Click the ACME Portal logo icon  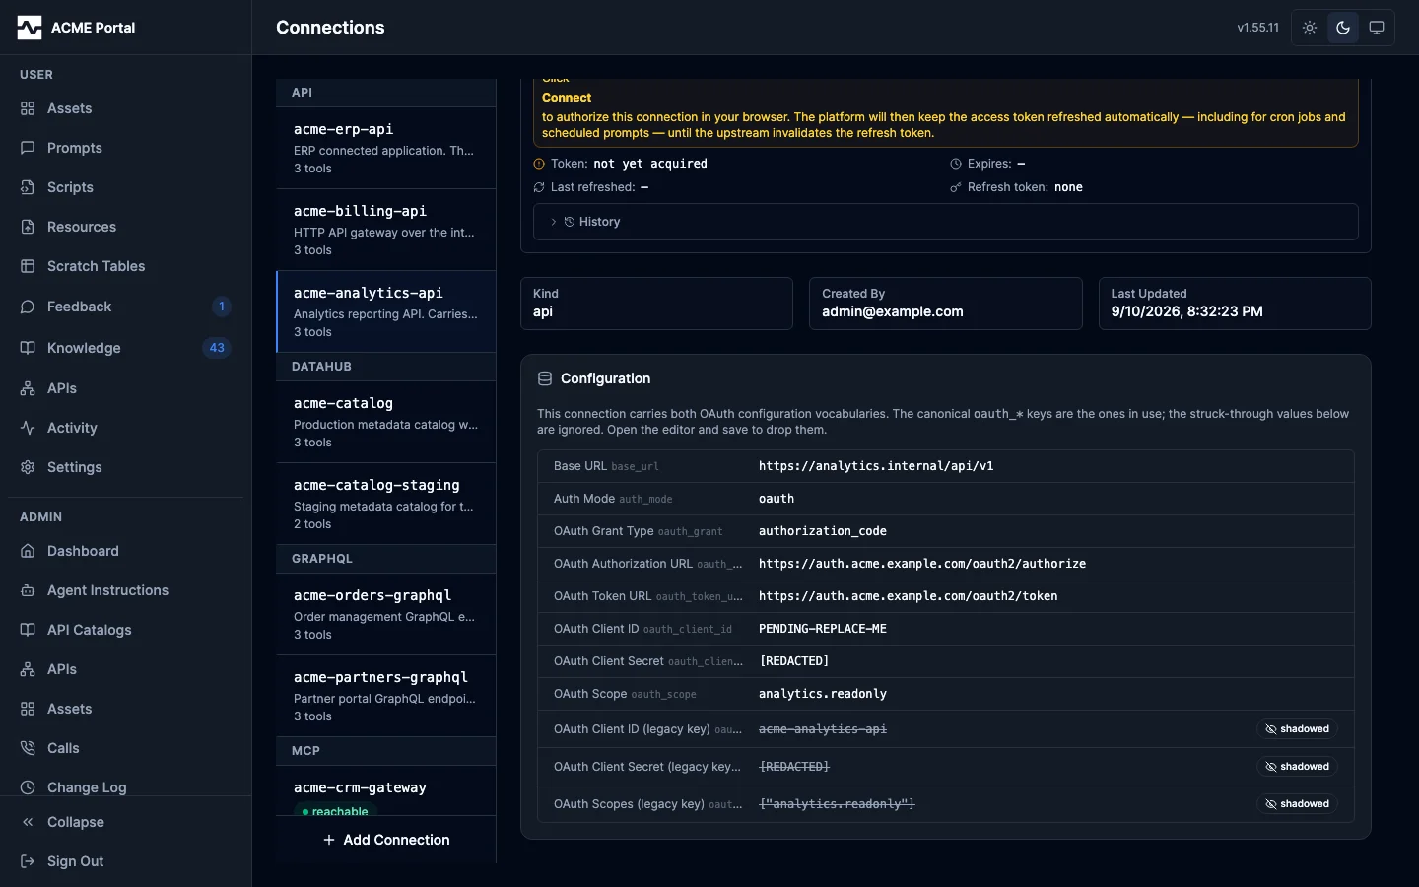(x=30, y=28)
